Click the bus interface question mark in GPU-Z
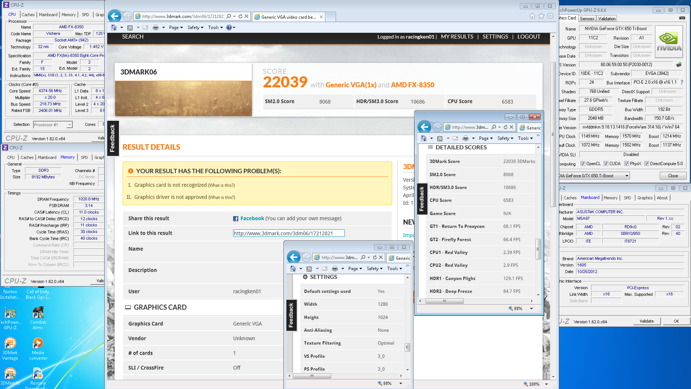Image resolution: width=691 pixels, height=389 pixels. coord(682,82)
